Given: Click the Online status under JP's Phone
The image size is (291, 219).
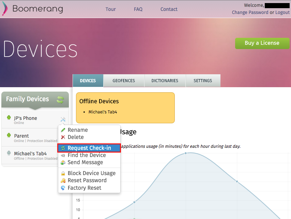Looking at the screenshot, I should tap(19, 123).
